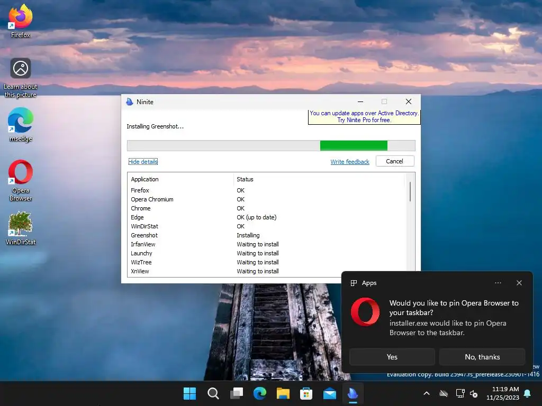The image size is (542, 406).
Task: Open Learn about this picture icon
Action: tap(21, 78)
